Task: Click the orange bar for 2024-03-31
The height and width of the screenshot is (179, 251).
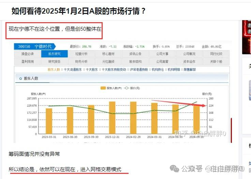Action: tap(154, 118)
